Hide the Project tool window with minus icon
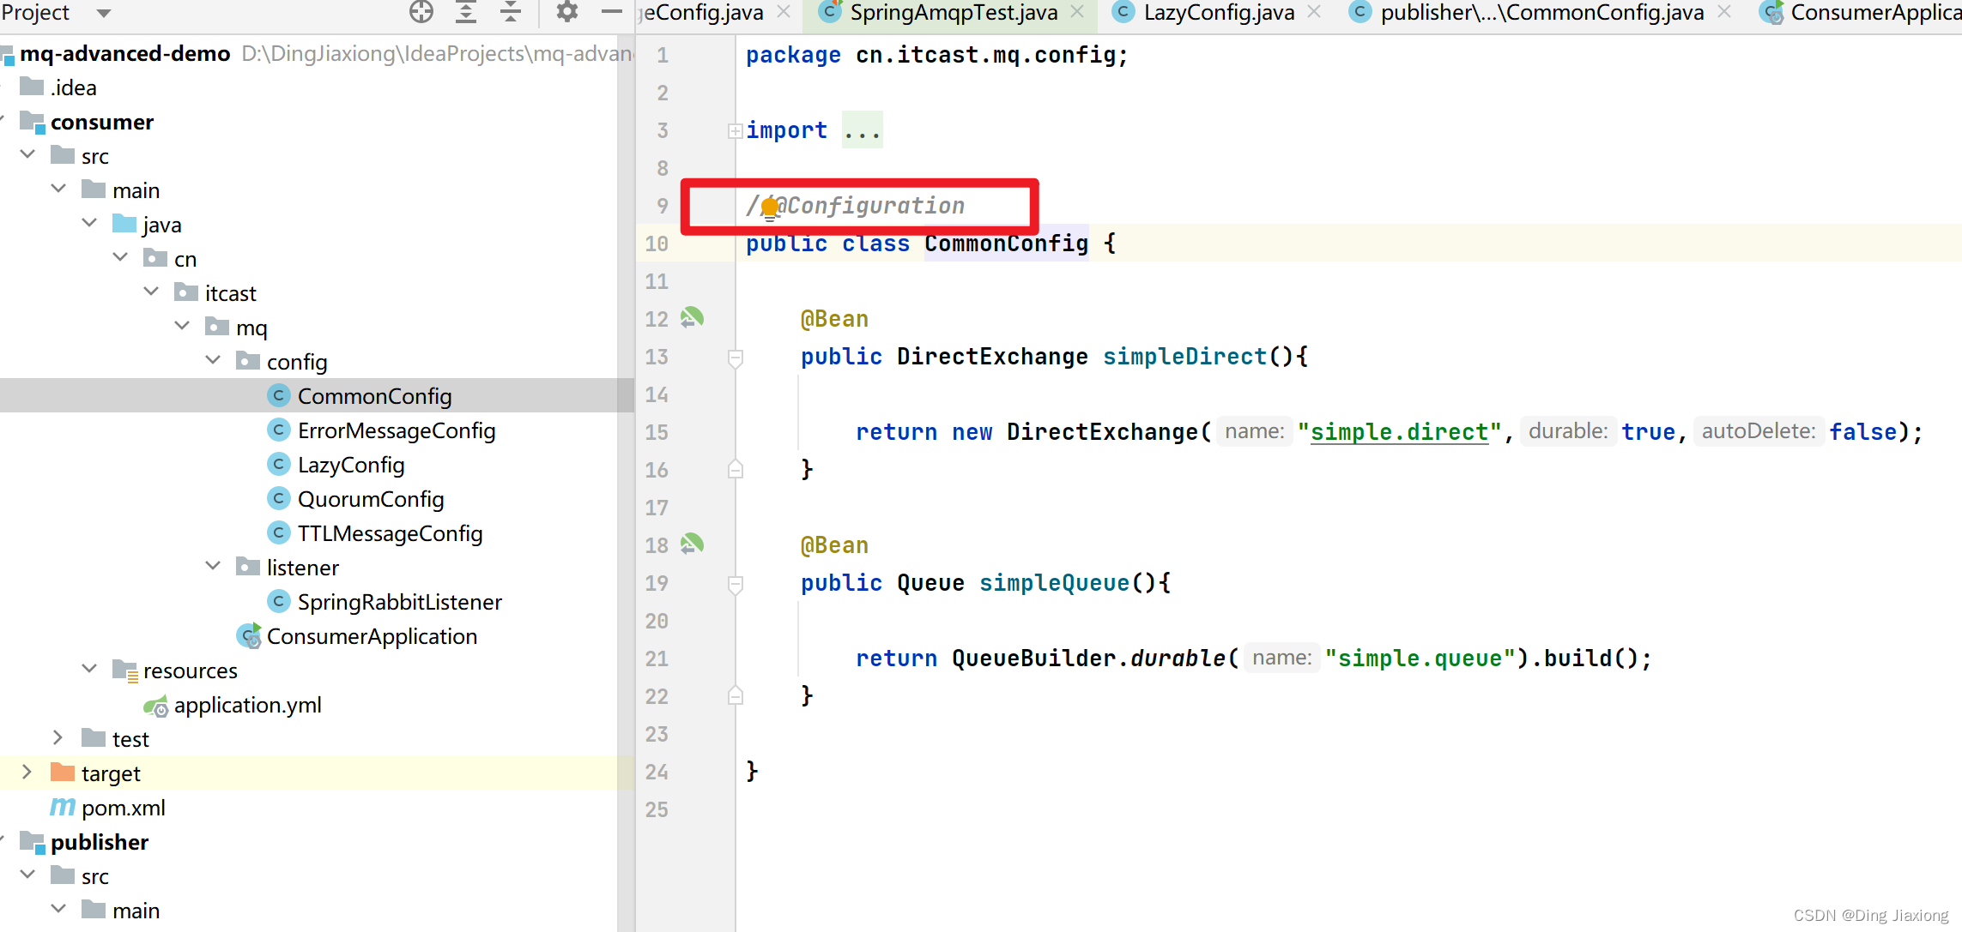 (x=611, y=12)
